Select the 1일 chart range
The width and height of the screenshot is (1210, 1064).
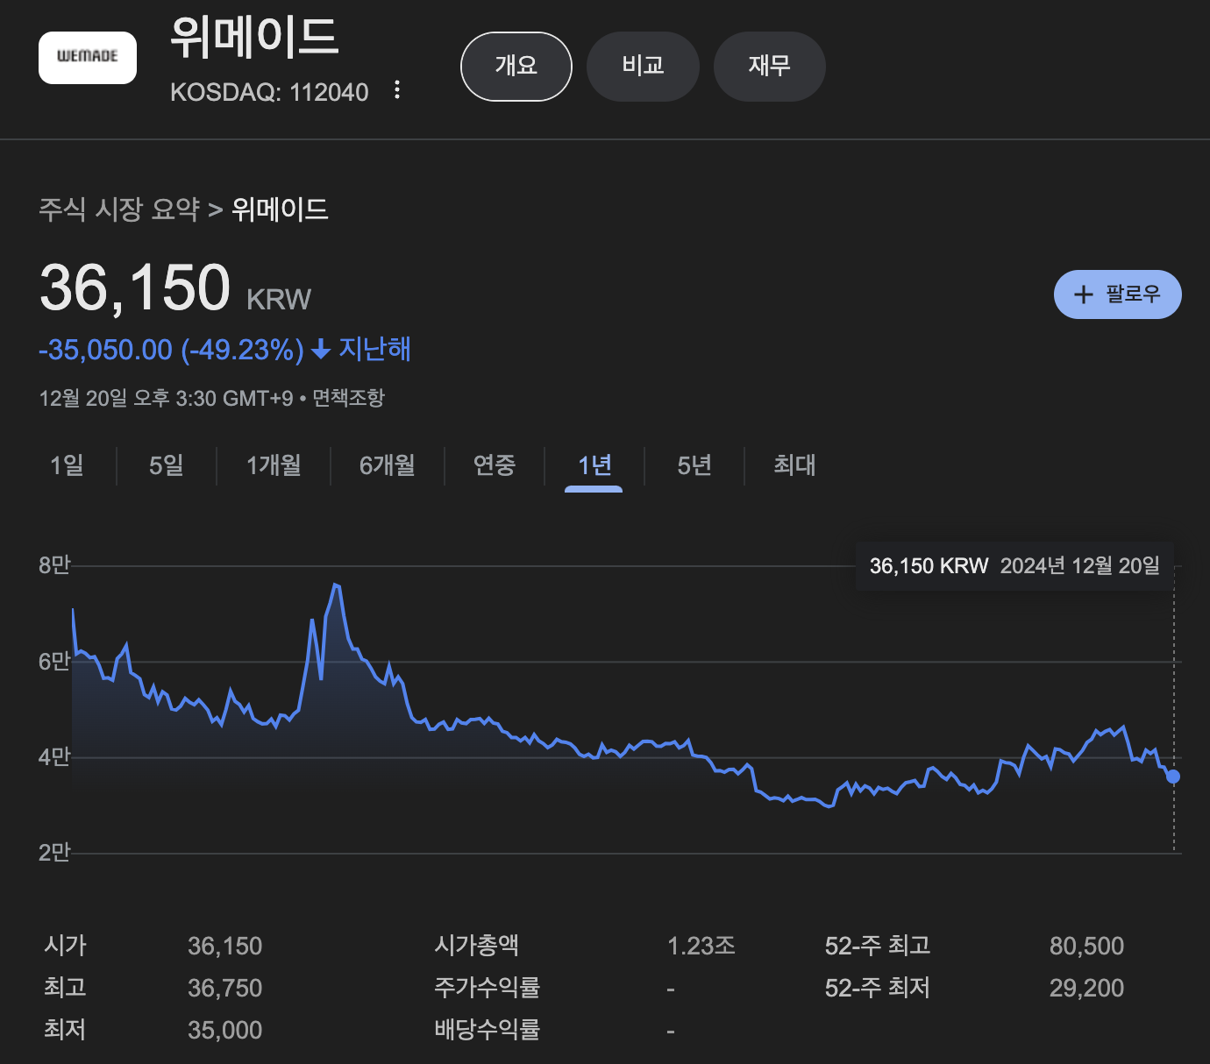tap(67, 465)
